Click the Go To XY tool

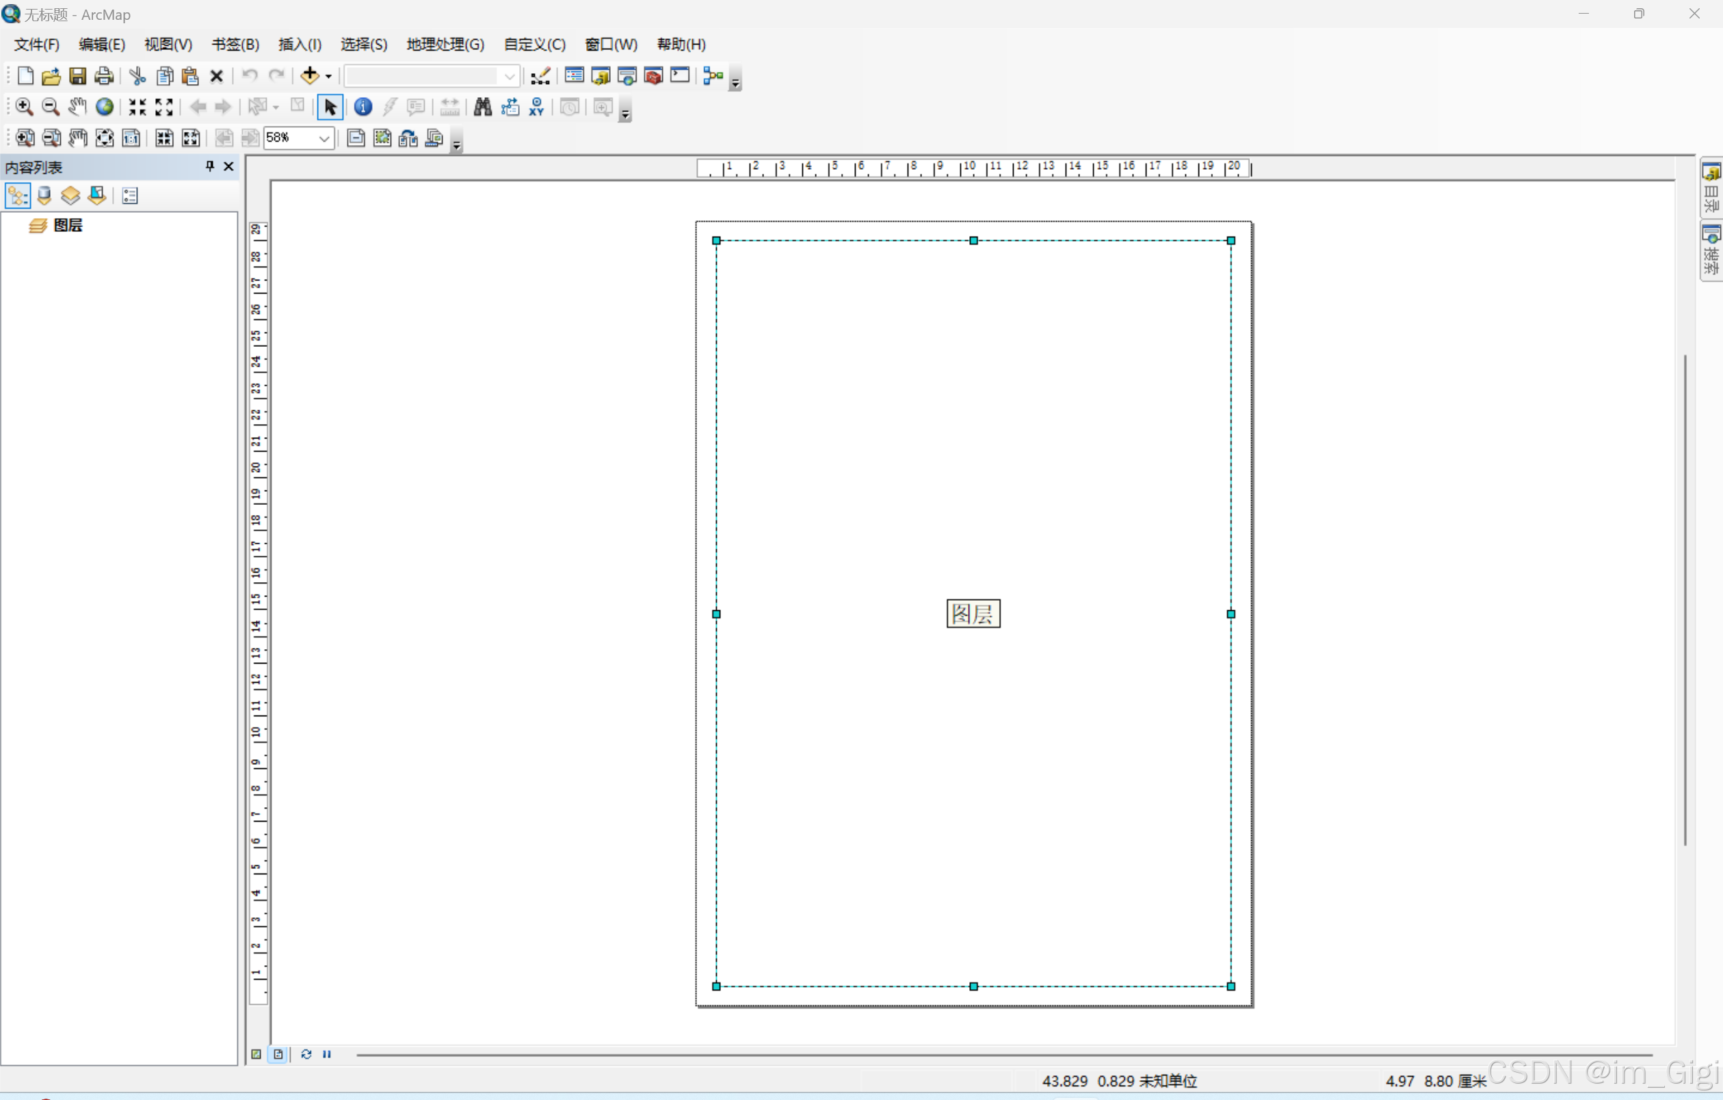click(536, 107)
